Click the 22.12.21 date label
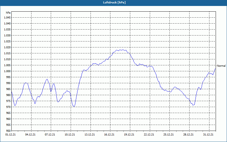Image resolution: width=227 pixels, height=142 pixels. point(149,135)
